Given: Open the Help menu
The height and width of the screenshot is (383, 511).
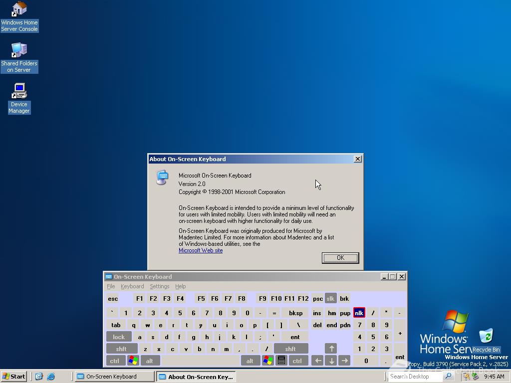Looking at the screenshot, I should [180, 286].
